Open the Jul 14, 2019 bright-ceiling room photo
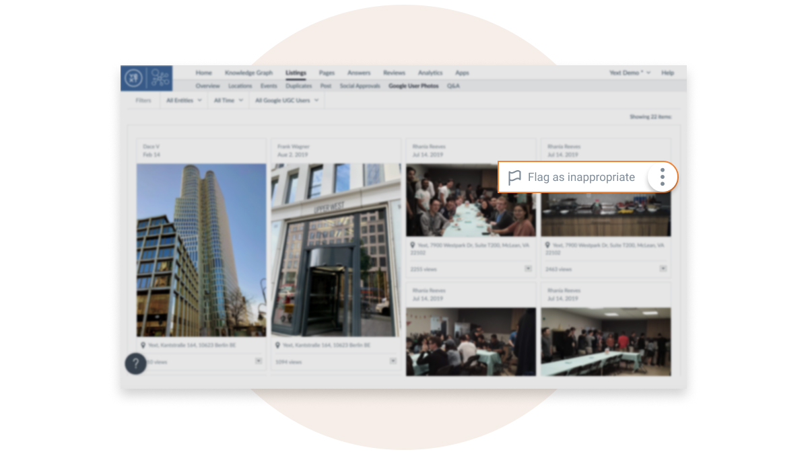Screen dimensions: 808x454 click(606, 342)
